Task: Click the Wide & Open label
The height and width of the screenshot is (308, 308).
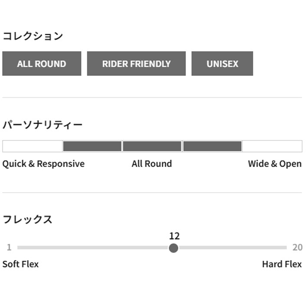Action: pos(275,164)
